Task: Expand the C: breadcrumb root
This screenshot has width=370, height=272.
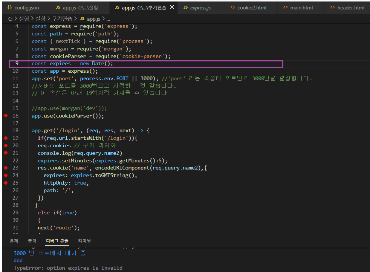Action: pyautogui.click(x=10, y=19)
